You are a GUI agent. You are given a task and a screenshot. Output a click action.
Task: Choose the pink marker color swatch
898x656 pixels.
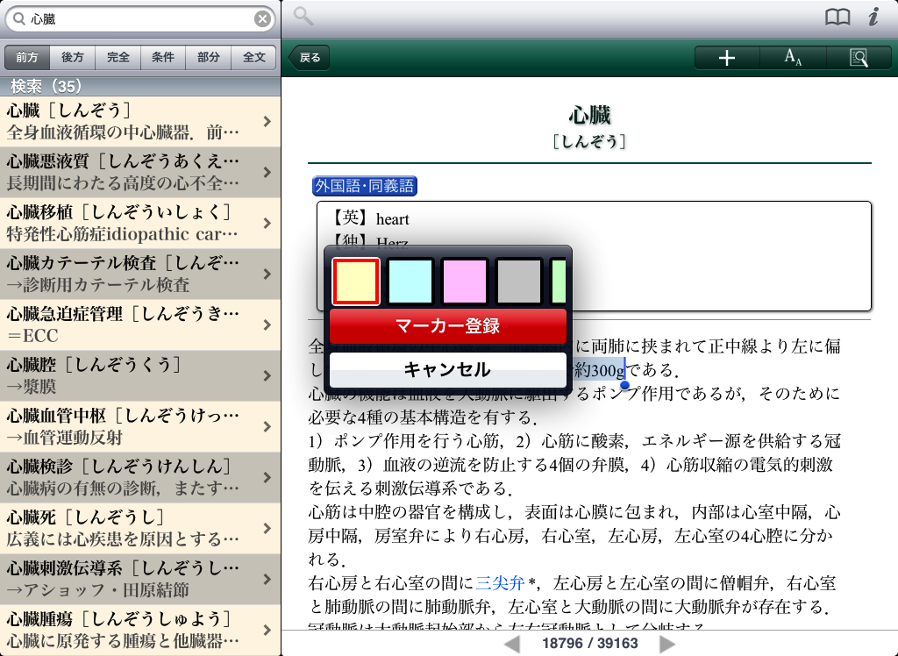464,282
